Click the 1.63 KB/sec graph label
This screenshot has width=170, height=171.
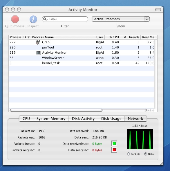tap(140, 126)
